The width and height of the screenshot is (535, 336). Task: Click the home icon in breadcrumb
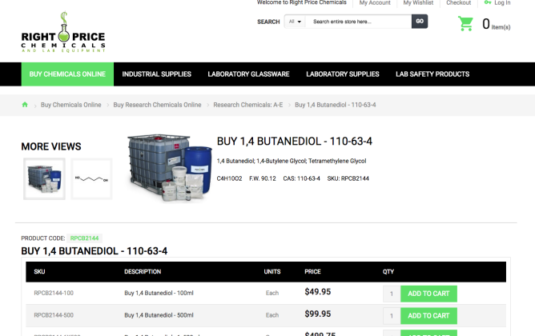point(25,105)
